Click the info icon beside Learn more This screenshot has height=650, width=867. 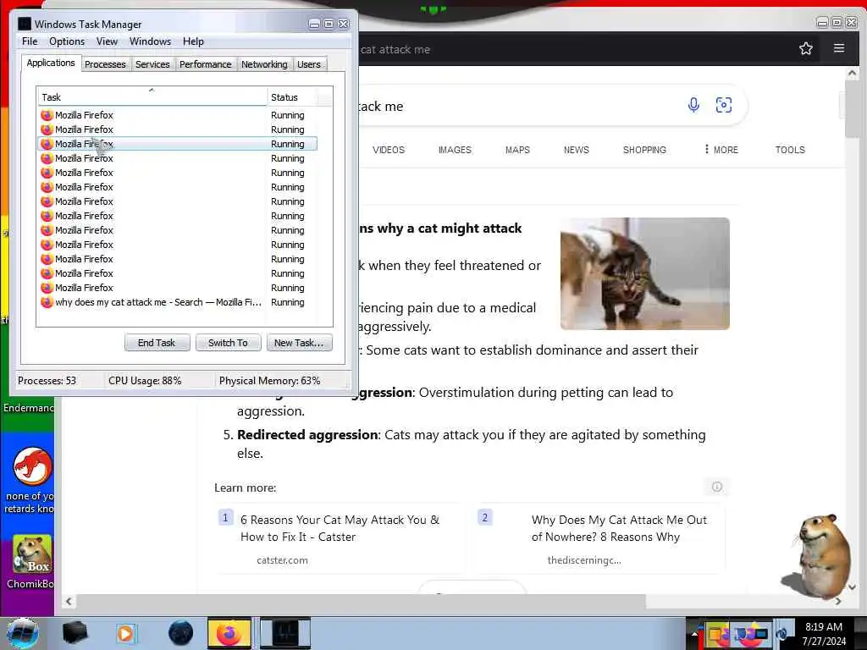(716, 487)
